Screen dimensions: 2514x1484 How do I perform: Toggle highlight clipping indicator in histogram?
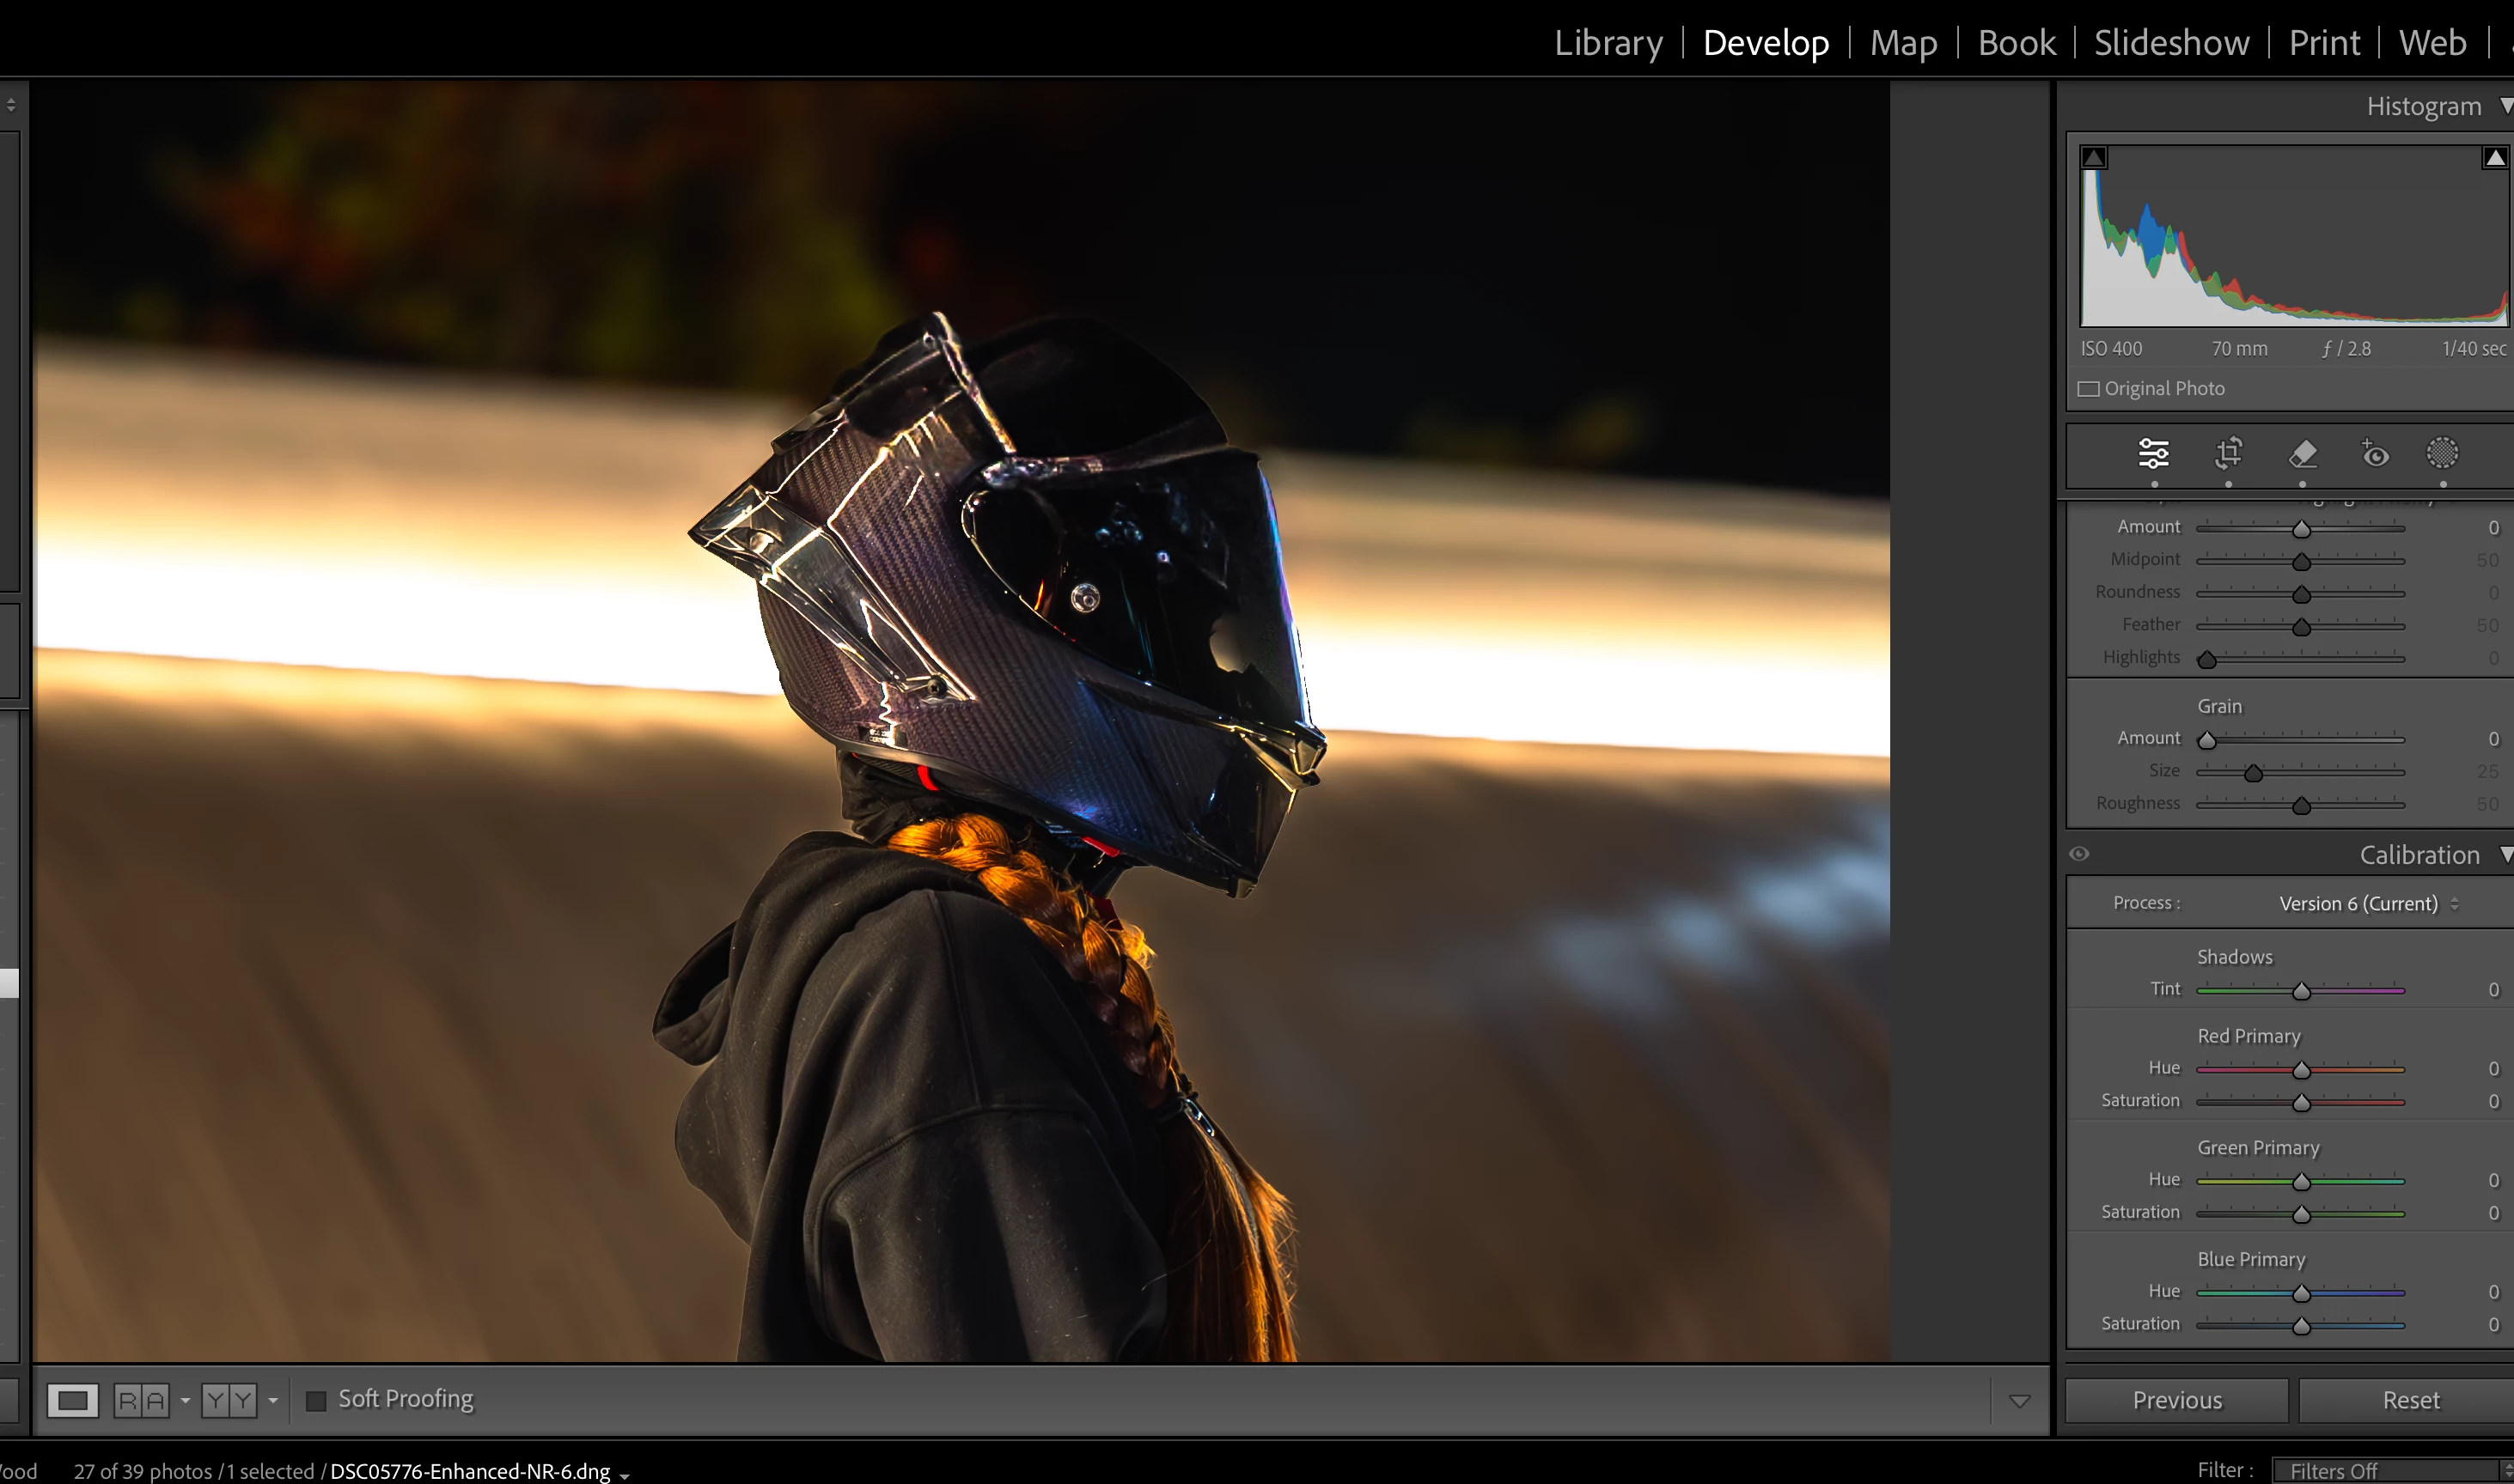tap(2494, 158)
